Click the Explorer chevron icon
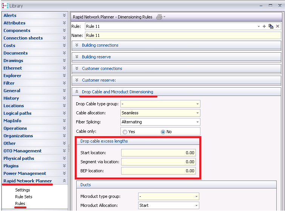This screenshot has height=211, width=285. pos(64,76)
